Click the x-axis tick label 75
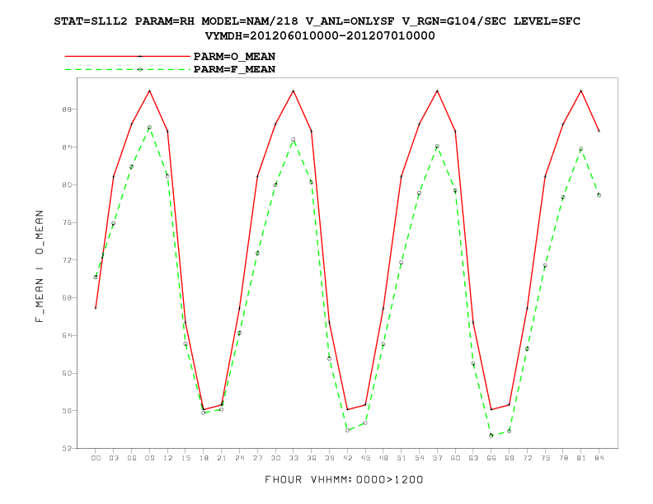 point(545,458)
